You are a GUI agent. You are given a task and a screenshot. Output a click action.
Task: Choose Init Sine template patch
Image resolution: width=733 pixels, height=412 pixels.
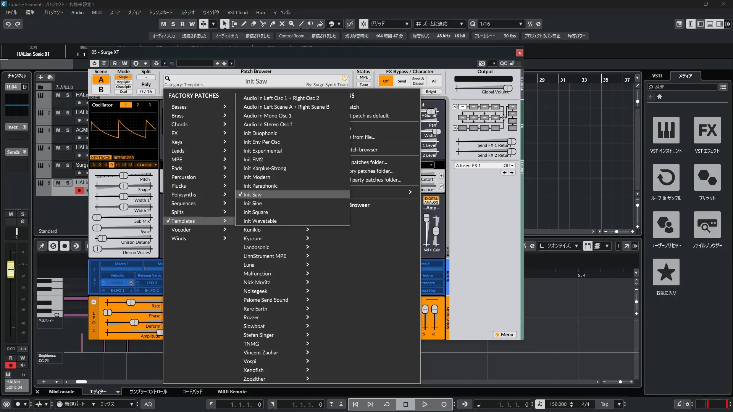(253, 203)
